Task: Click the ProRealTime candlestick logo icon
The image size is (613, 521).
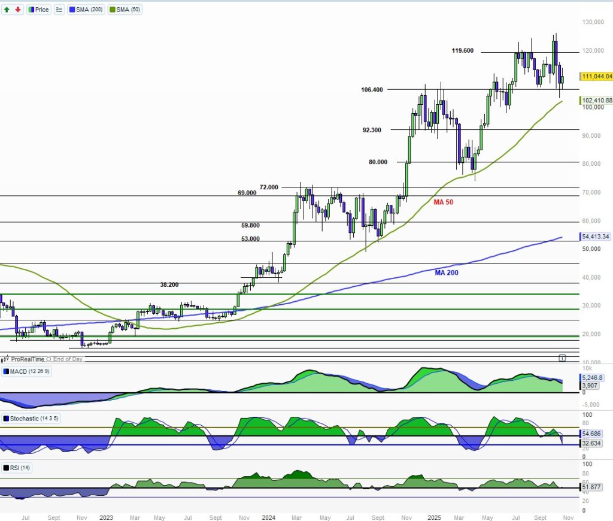Action: click(6, 359)
